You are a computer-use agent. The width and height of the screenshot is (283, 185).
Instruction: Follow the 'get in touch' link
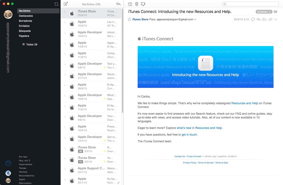click(x=189, y=135)
